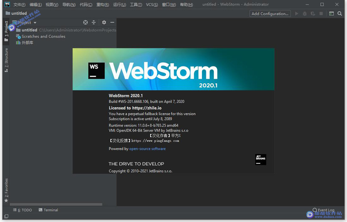Open the 导航(N) menu
Image resolution: width=347 pixels, height=222 pixels.
69,4
